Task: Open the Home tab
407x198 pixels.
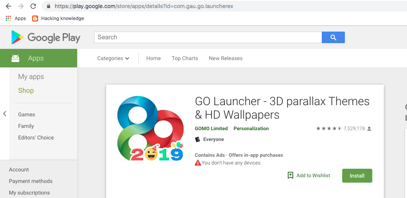Action: coord(154,58)
